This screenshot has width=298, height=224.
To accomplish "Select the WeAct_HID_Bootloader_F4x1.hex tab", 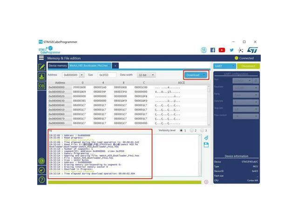I will (89, 66).
